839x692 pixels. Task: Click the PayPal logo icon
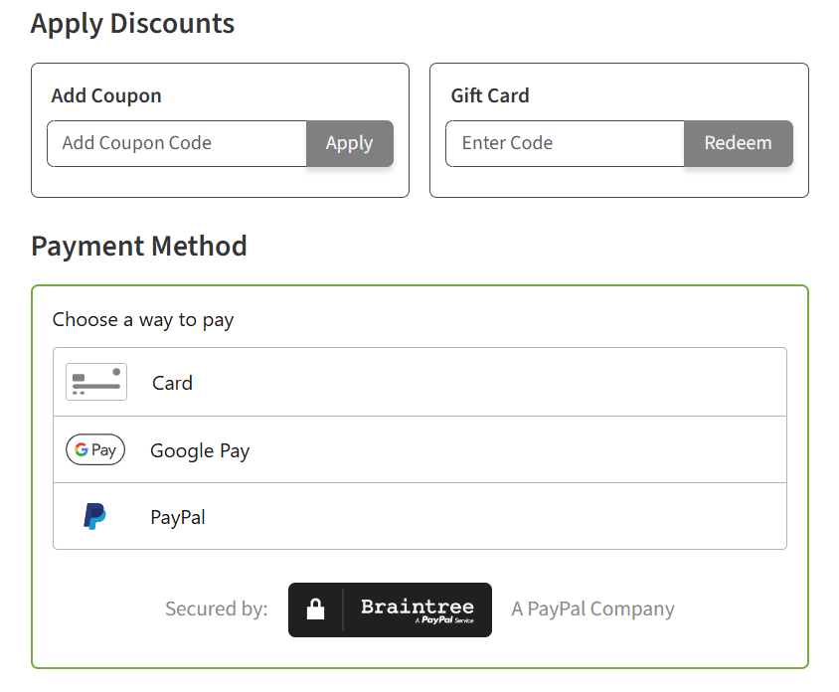[x=95, y=517]
